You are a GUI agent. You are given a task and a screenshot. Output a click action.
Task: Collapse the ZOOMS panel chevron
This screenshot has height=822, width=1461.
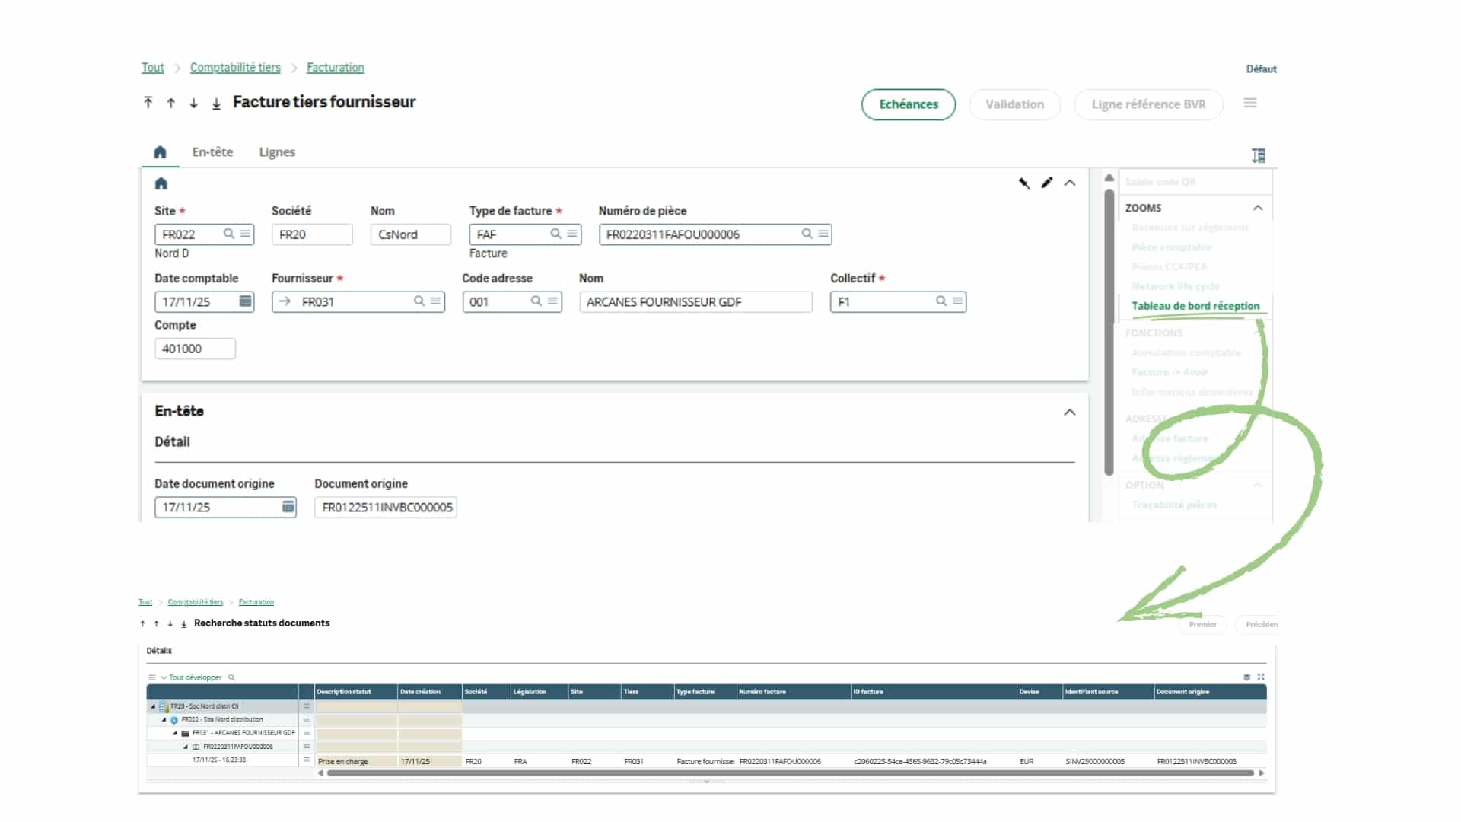1258,208
